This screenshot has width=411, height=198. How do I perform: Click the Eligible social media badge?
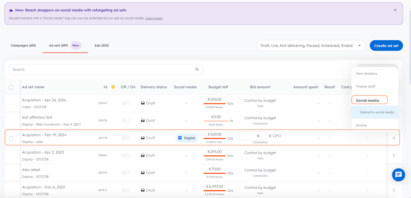tap(186, 138)
